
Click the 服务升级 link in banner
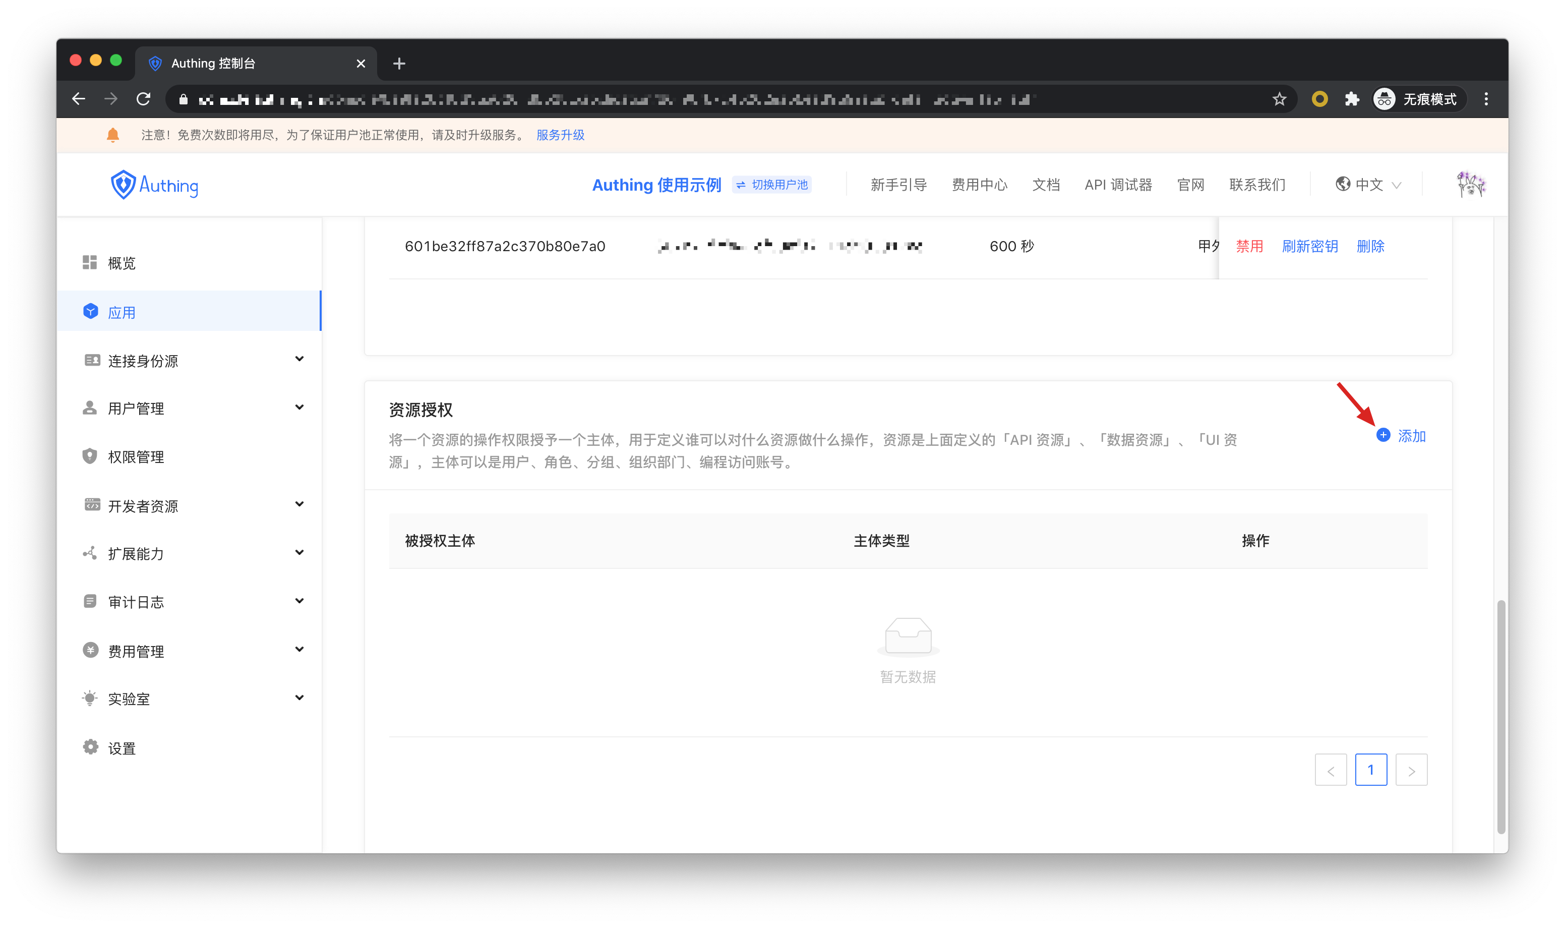[560, 135]
